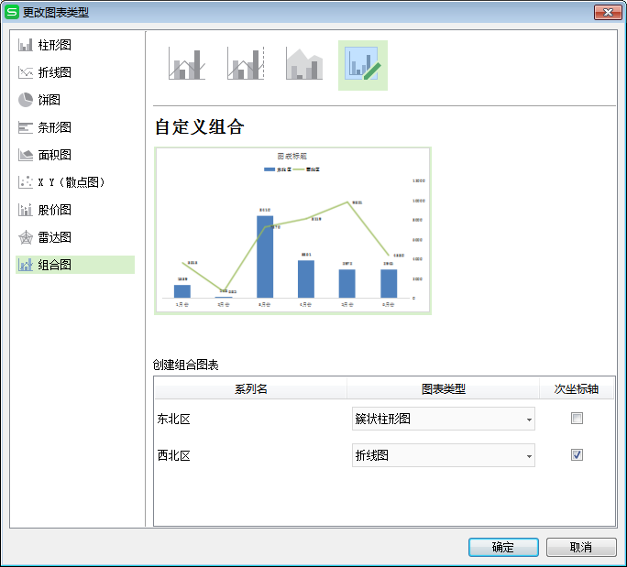Click the 雷达图 radar chart icon

click(26, 237)
